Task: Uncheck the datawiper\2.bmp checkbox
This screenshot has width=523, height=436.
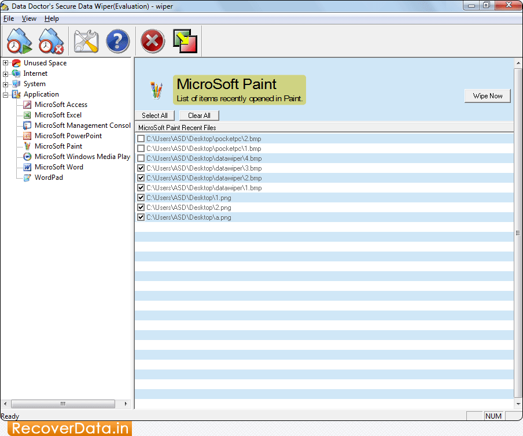Action: click(141, 178)
